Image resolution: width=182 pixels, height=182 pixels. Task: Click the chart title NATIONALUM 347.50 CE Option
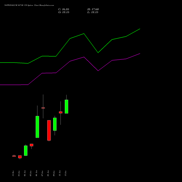click(x=19, y=5)
